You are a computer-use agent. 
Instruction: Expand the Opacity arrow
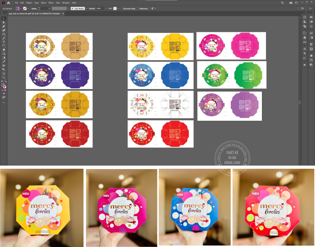click(106, 8)
